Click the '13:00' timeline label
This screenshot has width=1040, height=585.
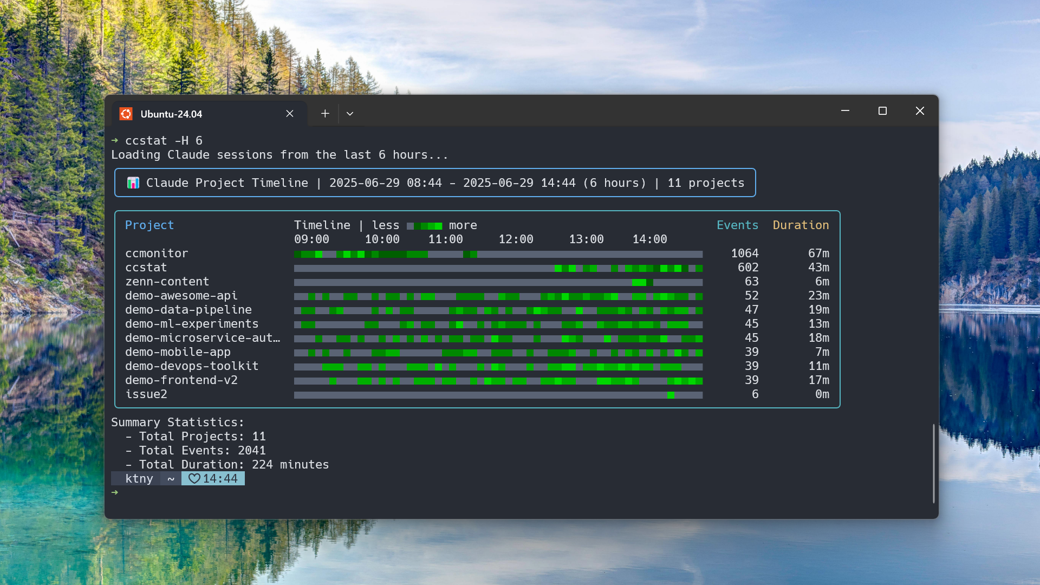(x=586, y=239)
